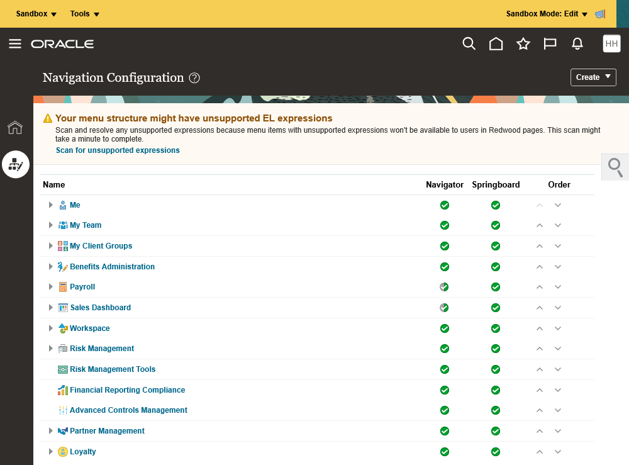Move Payroll down in order
Screen dimensions: 629x465
558,287
